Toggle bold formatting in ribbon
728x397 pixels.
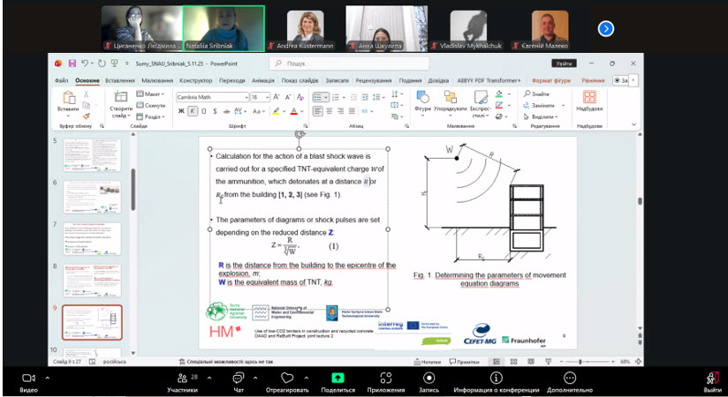180,111
